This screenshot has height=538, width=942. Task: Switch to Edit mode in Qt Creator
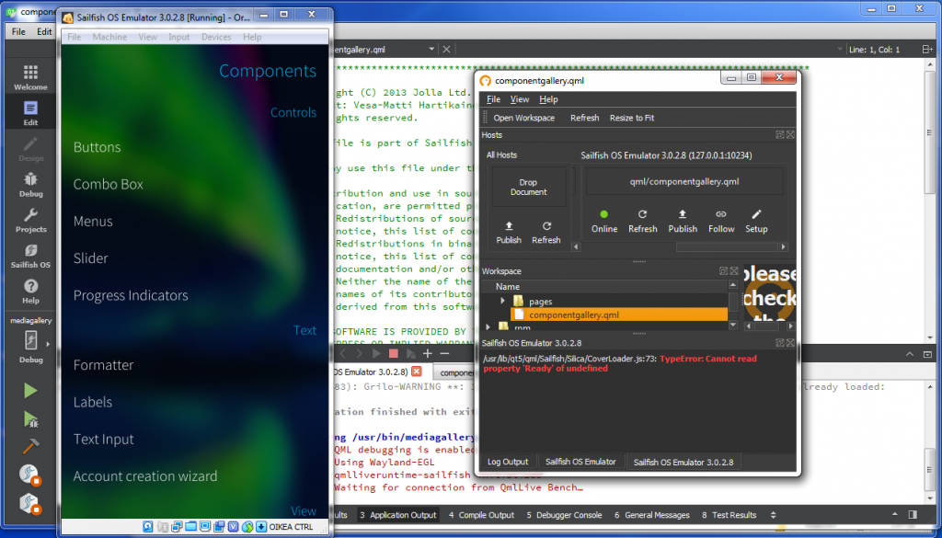pyautogui.click(x=30, y=113)
